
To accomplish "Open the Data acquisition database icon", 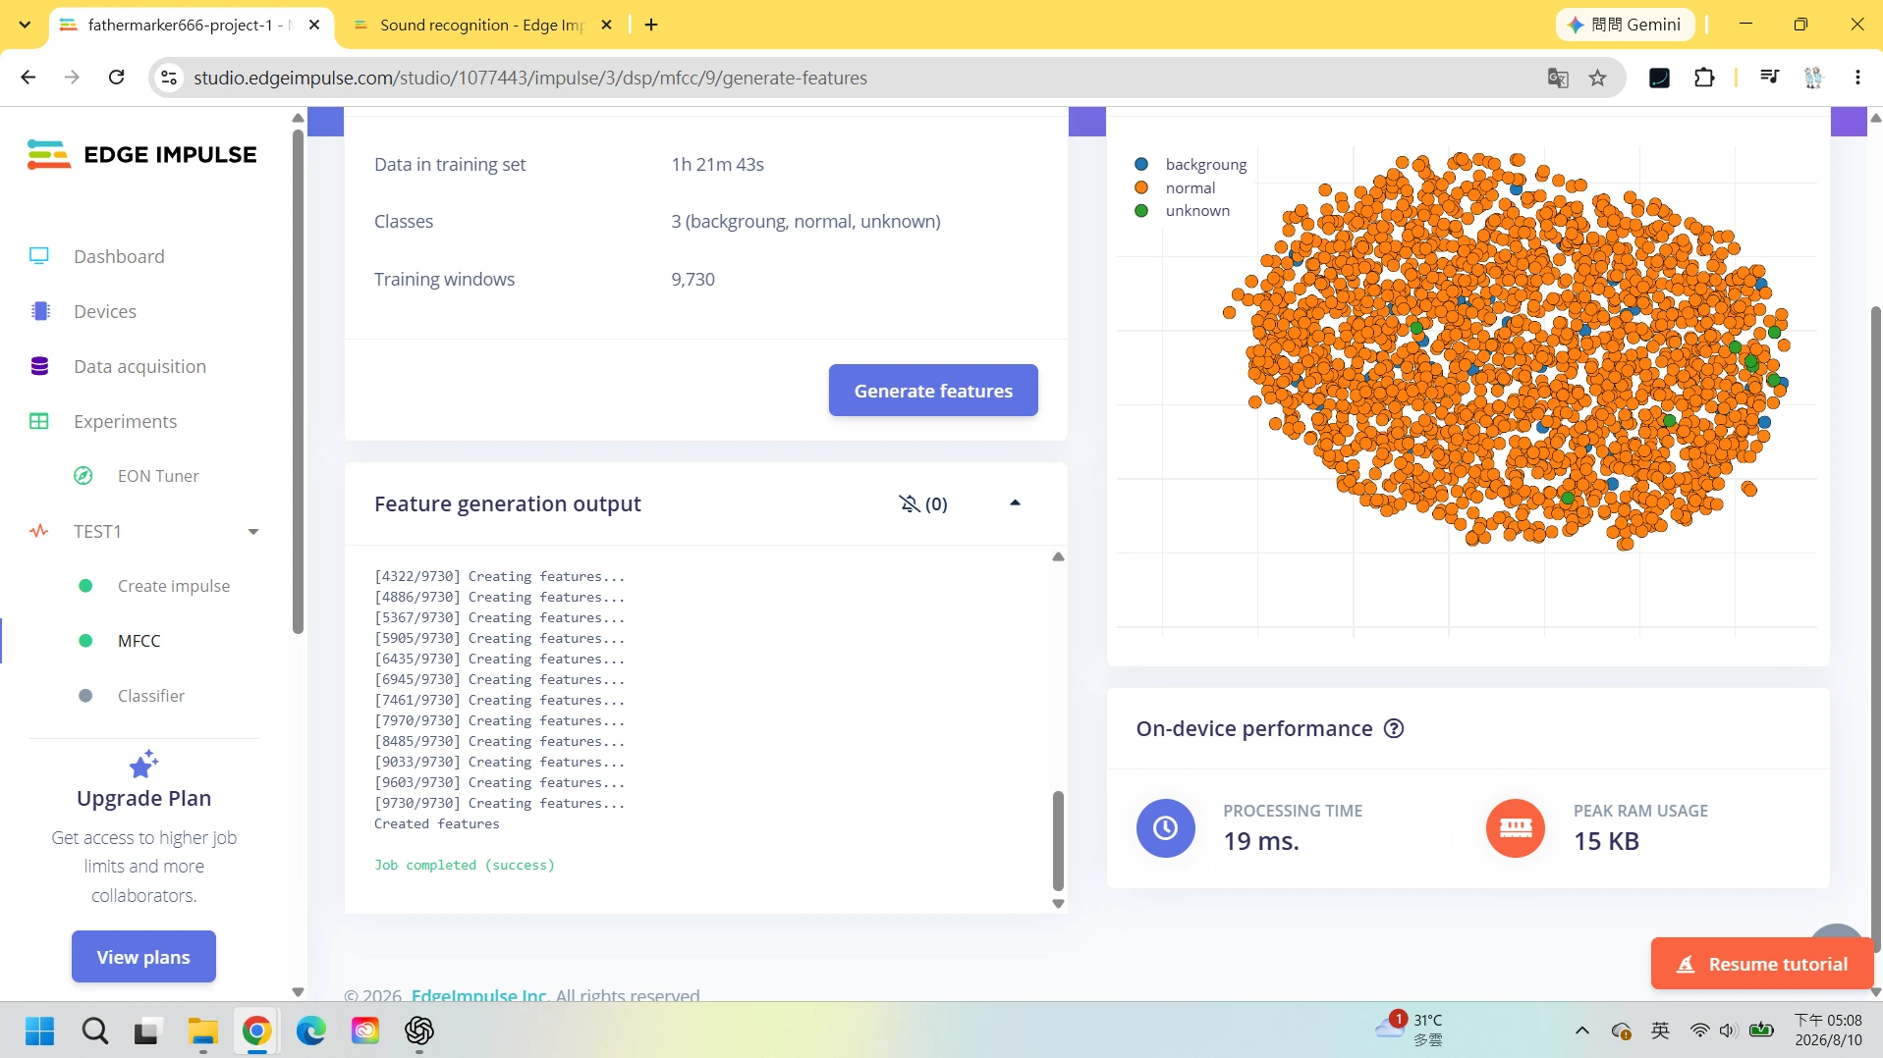I will 39,366.
